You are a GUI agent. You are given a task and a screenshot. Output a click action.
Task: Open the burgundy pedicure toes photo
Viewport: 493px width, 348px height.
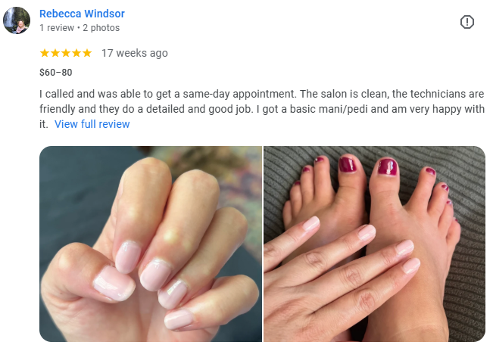coord(374,244)
